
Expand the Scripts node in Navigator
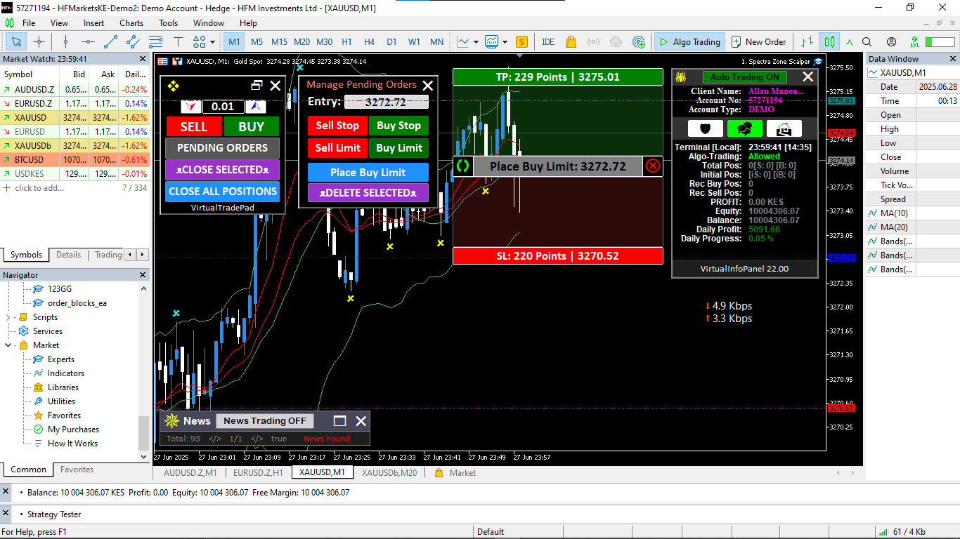tap(8, 317)
